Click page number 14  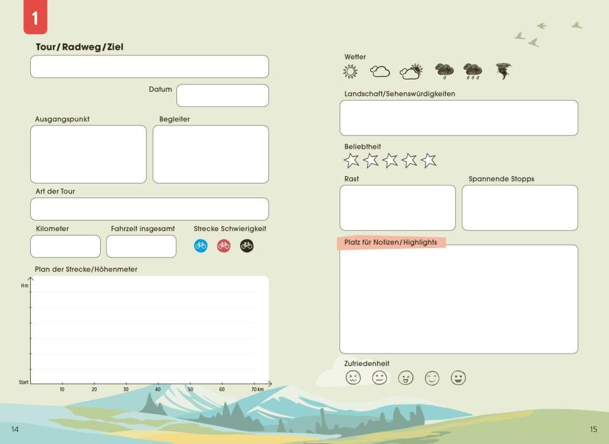[x=15, y=429]
